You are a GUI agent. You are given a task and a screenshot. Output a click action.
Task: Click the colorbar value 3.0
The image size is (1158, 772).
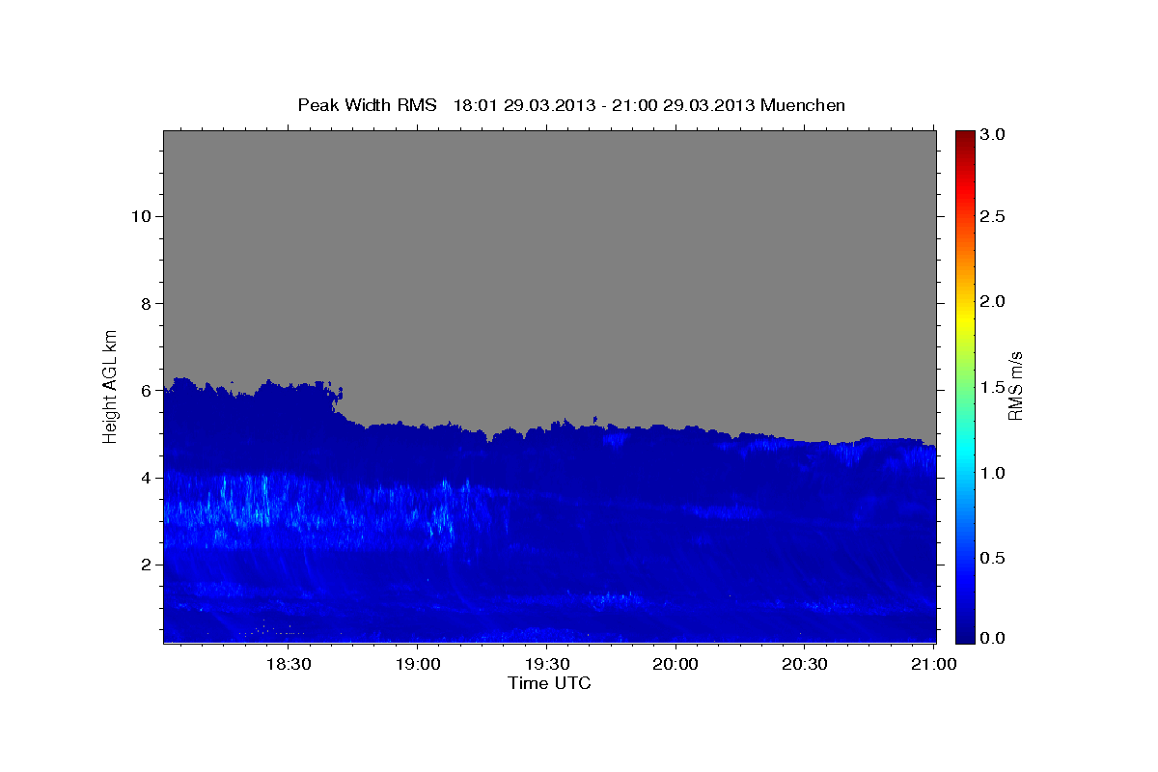point(993,135)
